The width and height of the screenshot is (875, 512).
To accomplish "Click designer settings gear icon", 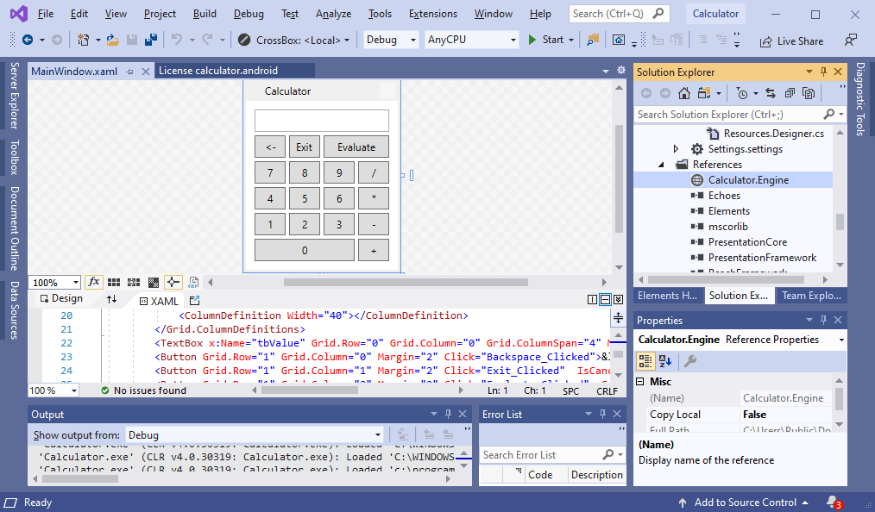I will point(621,70).
